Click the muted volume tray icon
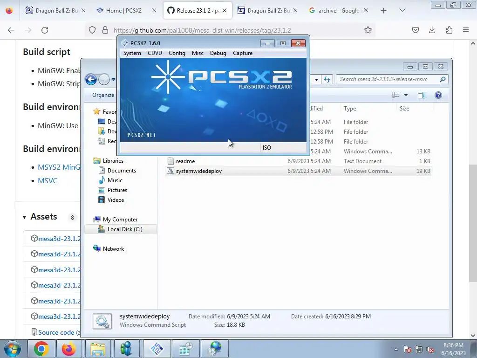 (x=430, y=349)
